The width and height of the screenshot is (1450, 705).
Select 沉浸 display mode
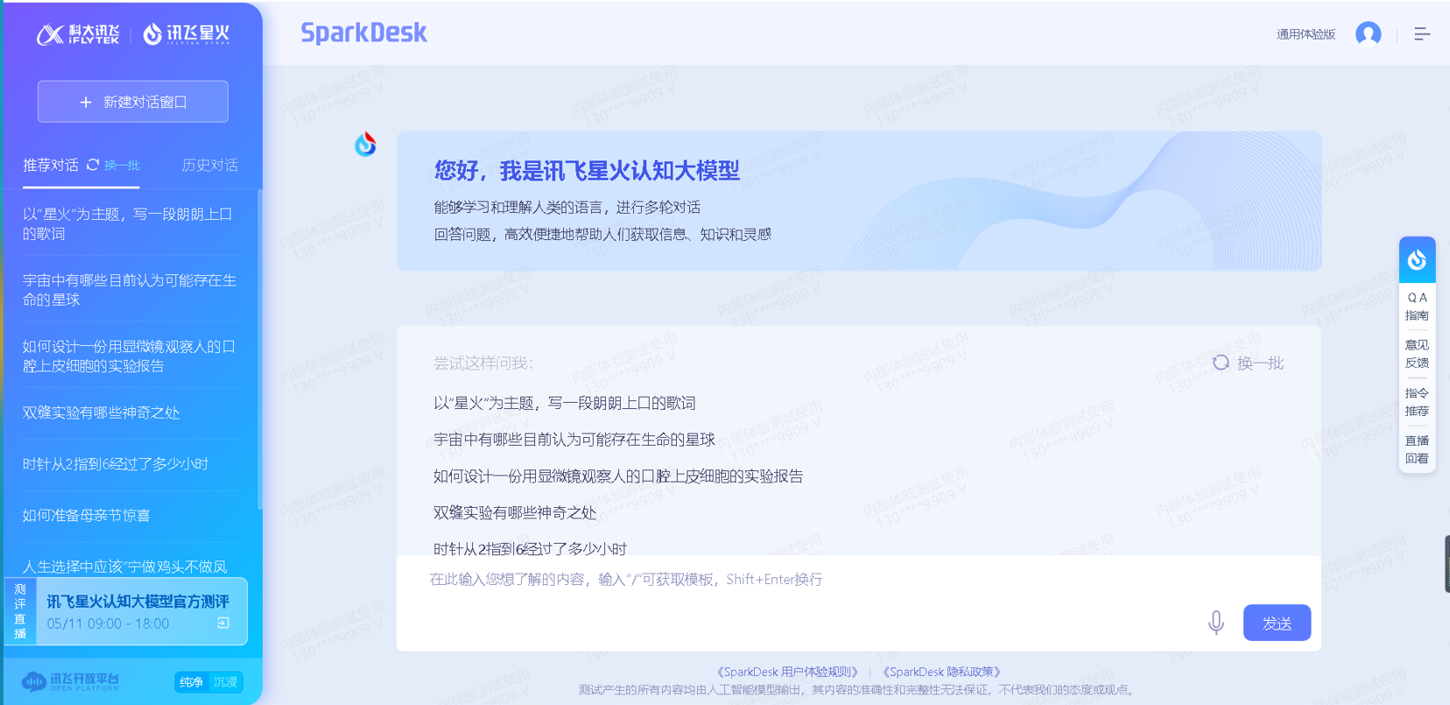226,682
